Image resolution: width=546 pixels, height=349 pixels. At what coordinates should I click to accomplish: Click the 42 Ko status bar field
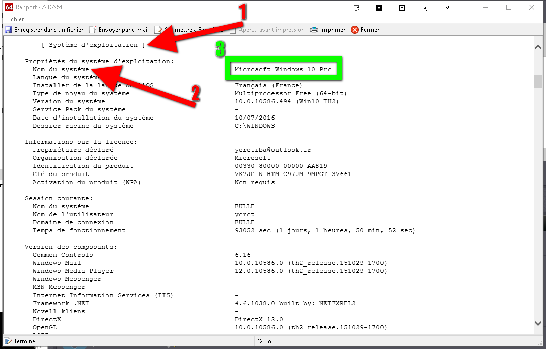point(265,341)
